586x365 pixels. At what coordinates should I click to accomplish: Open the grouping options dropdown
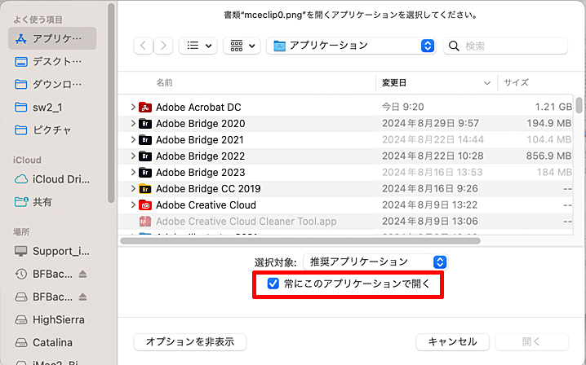click(242, 46)
